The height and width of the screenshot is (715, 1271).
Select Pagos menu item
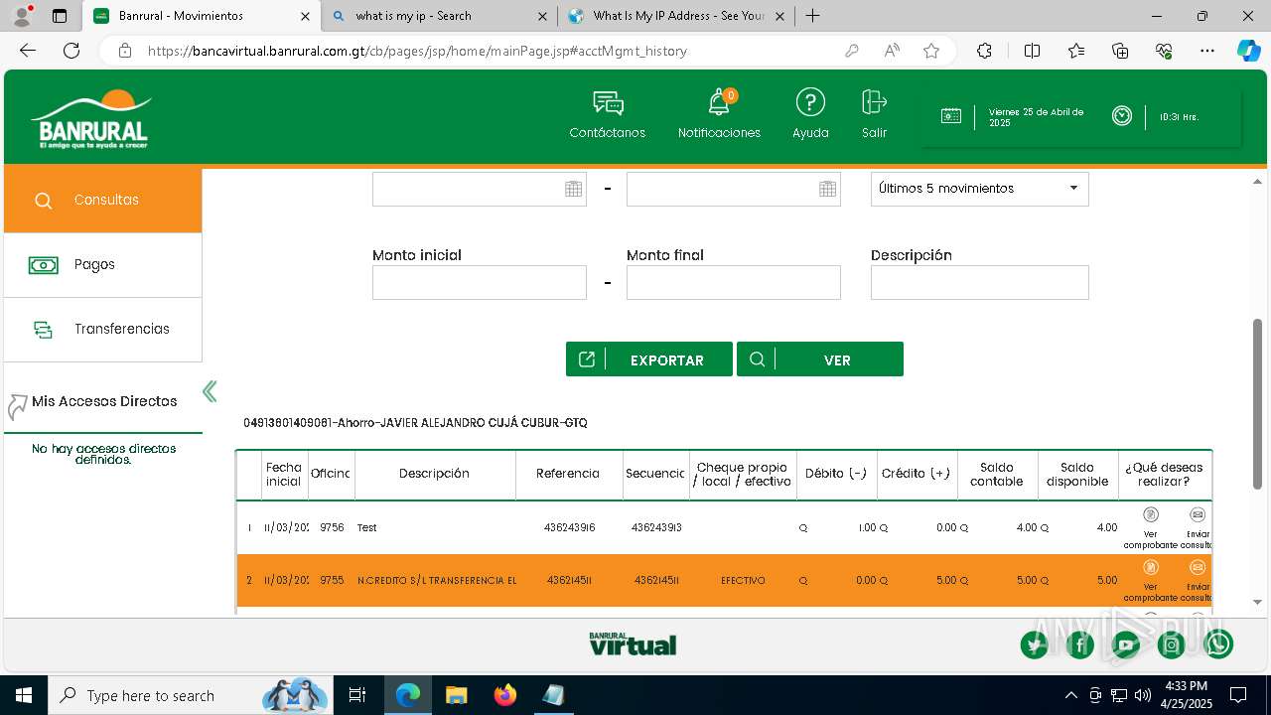103,265
